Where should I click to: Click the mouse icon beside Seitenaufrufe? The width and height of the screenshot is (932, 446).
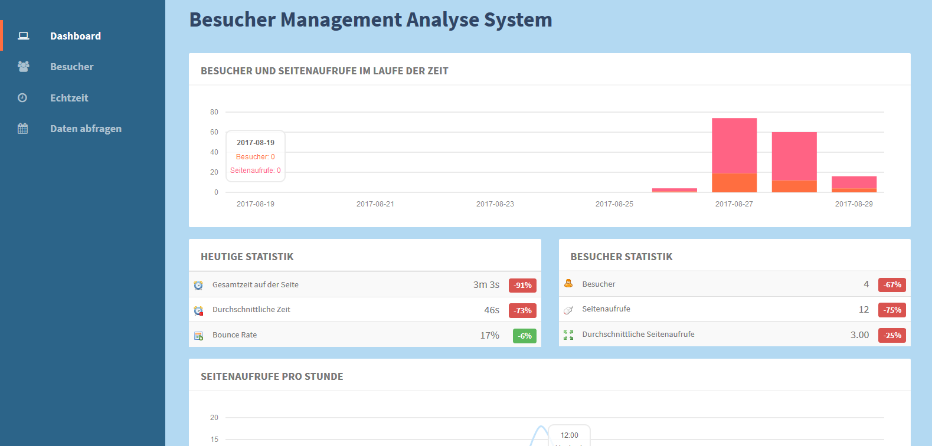point(568,310)
